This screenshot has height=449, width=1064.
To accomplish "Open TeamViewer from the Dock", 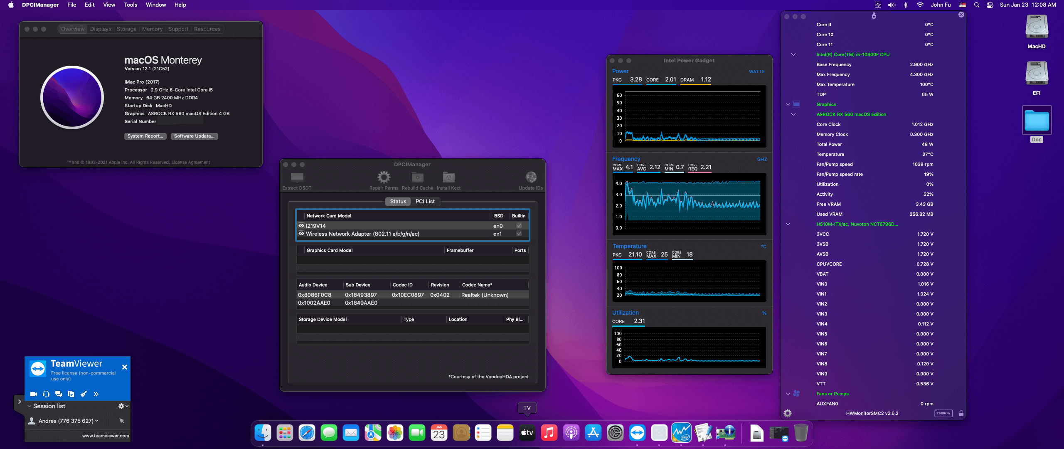I will pos(637,433).
